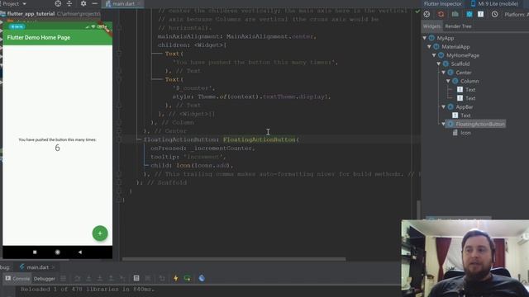Click the floatingActionButton code line in editor

[x=222, y=139]
